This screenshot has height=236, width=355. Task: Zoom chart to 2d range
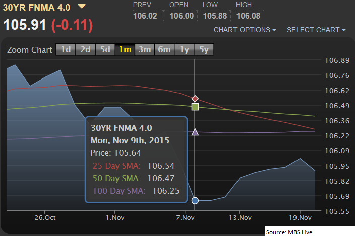tap(85, 49)
